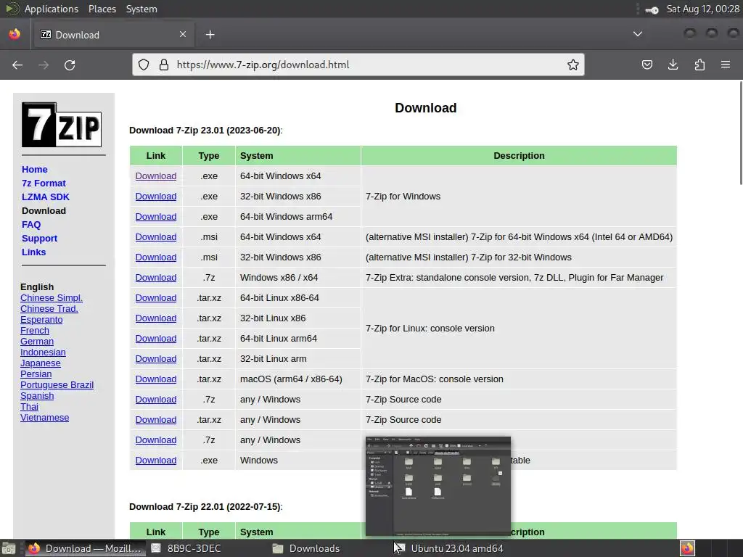Viewport: 743px width, 557px height.
Task: Open the extensions puzzle icon
Action: tap(699, 65)
